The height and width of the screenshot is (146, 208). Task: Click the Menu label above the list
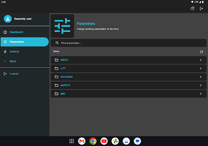(x=56, y=52)
